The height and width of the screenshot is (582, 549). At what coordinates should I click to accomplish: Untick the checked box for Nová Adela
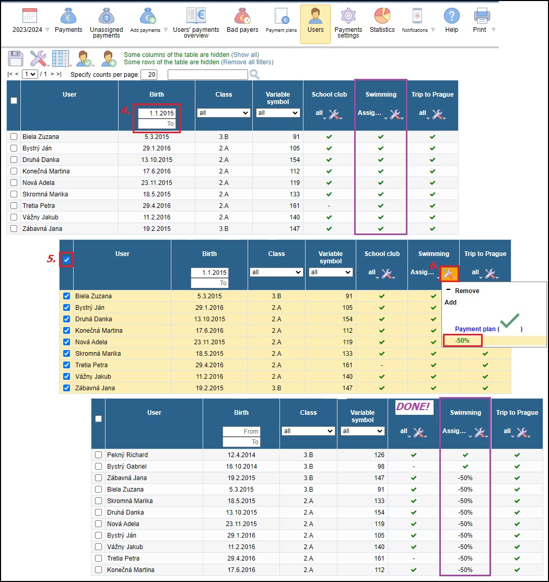pyautogui.click(x=66, y=342)
